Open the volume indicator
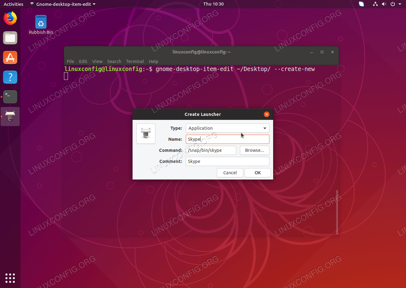The height and width of the screenshot is (288, 406). 384,4
